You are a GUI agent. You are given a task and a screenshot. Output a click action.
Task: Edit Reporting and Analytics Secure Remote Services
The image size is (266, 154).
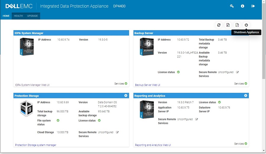coord(197,119)
